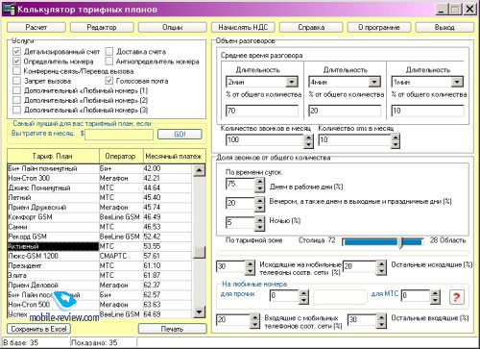Sort by Оператор column header
Image resolution: width=480 pixels, height=349 pixels.
(121, 157)
